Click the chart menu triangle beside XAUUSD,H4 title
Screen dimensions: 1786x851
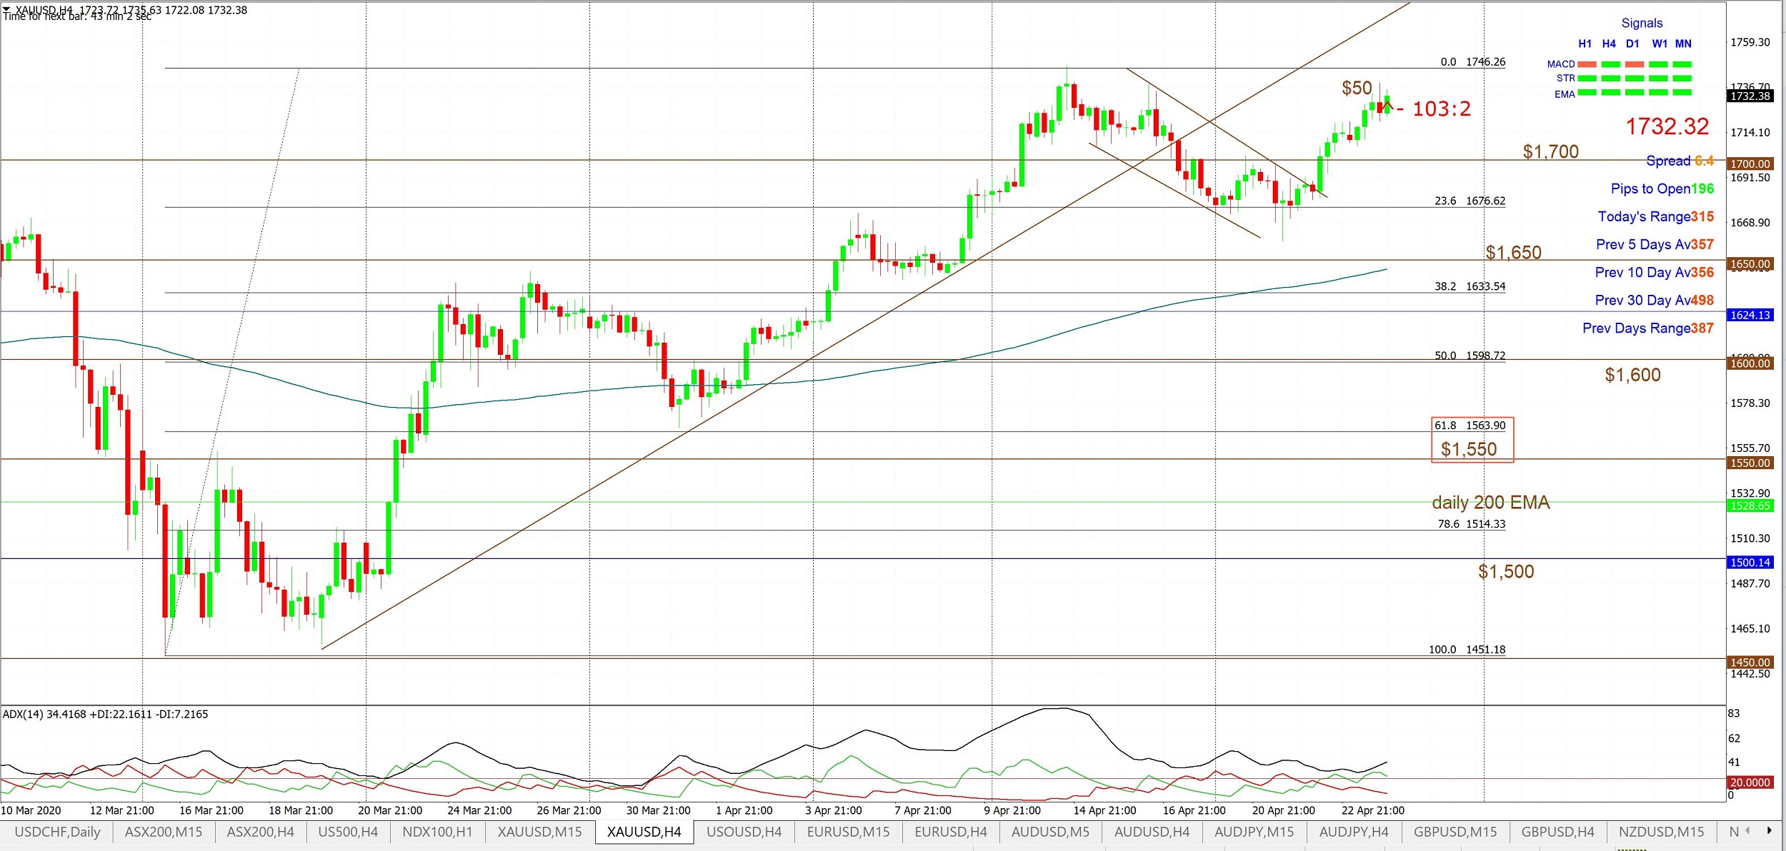click(6, 9)
